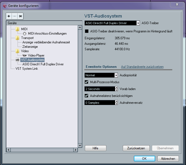The width and height of the screenshot is (186, 165).
Task: Click the Ausgangslatenz value 46.440 ms
Action: point(121,44)
